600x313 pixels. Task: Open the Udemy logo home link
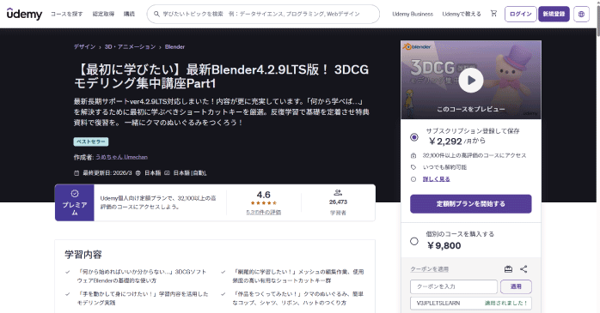pos(24,14)
